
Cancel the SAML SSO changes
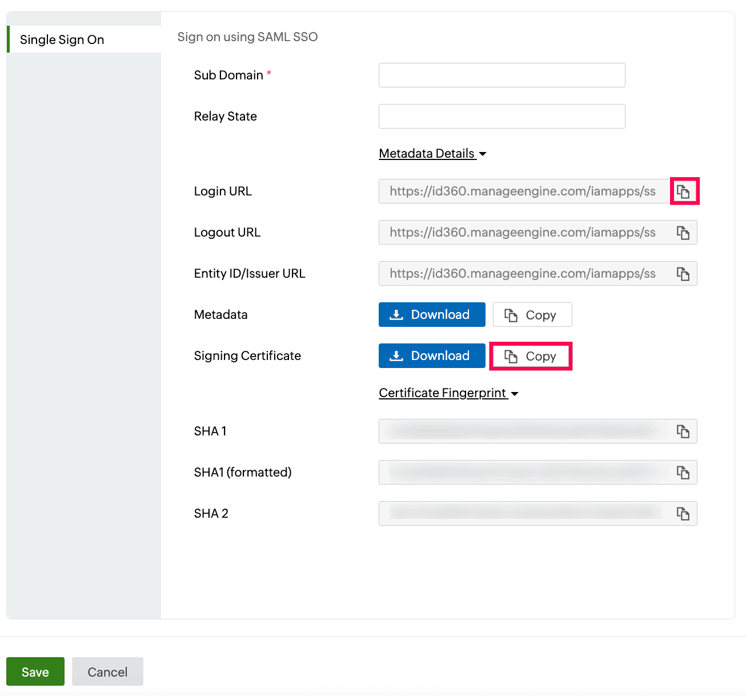click(107, 671)
